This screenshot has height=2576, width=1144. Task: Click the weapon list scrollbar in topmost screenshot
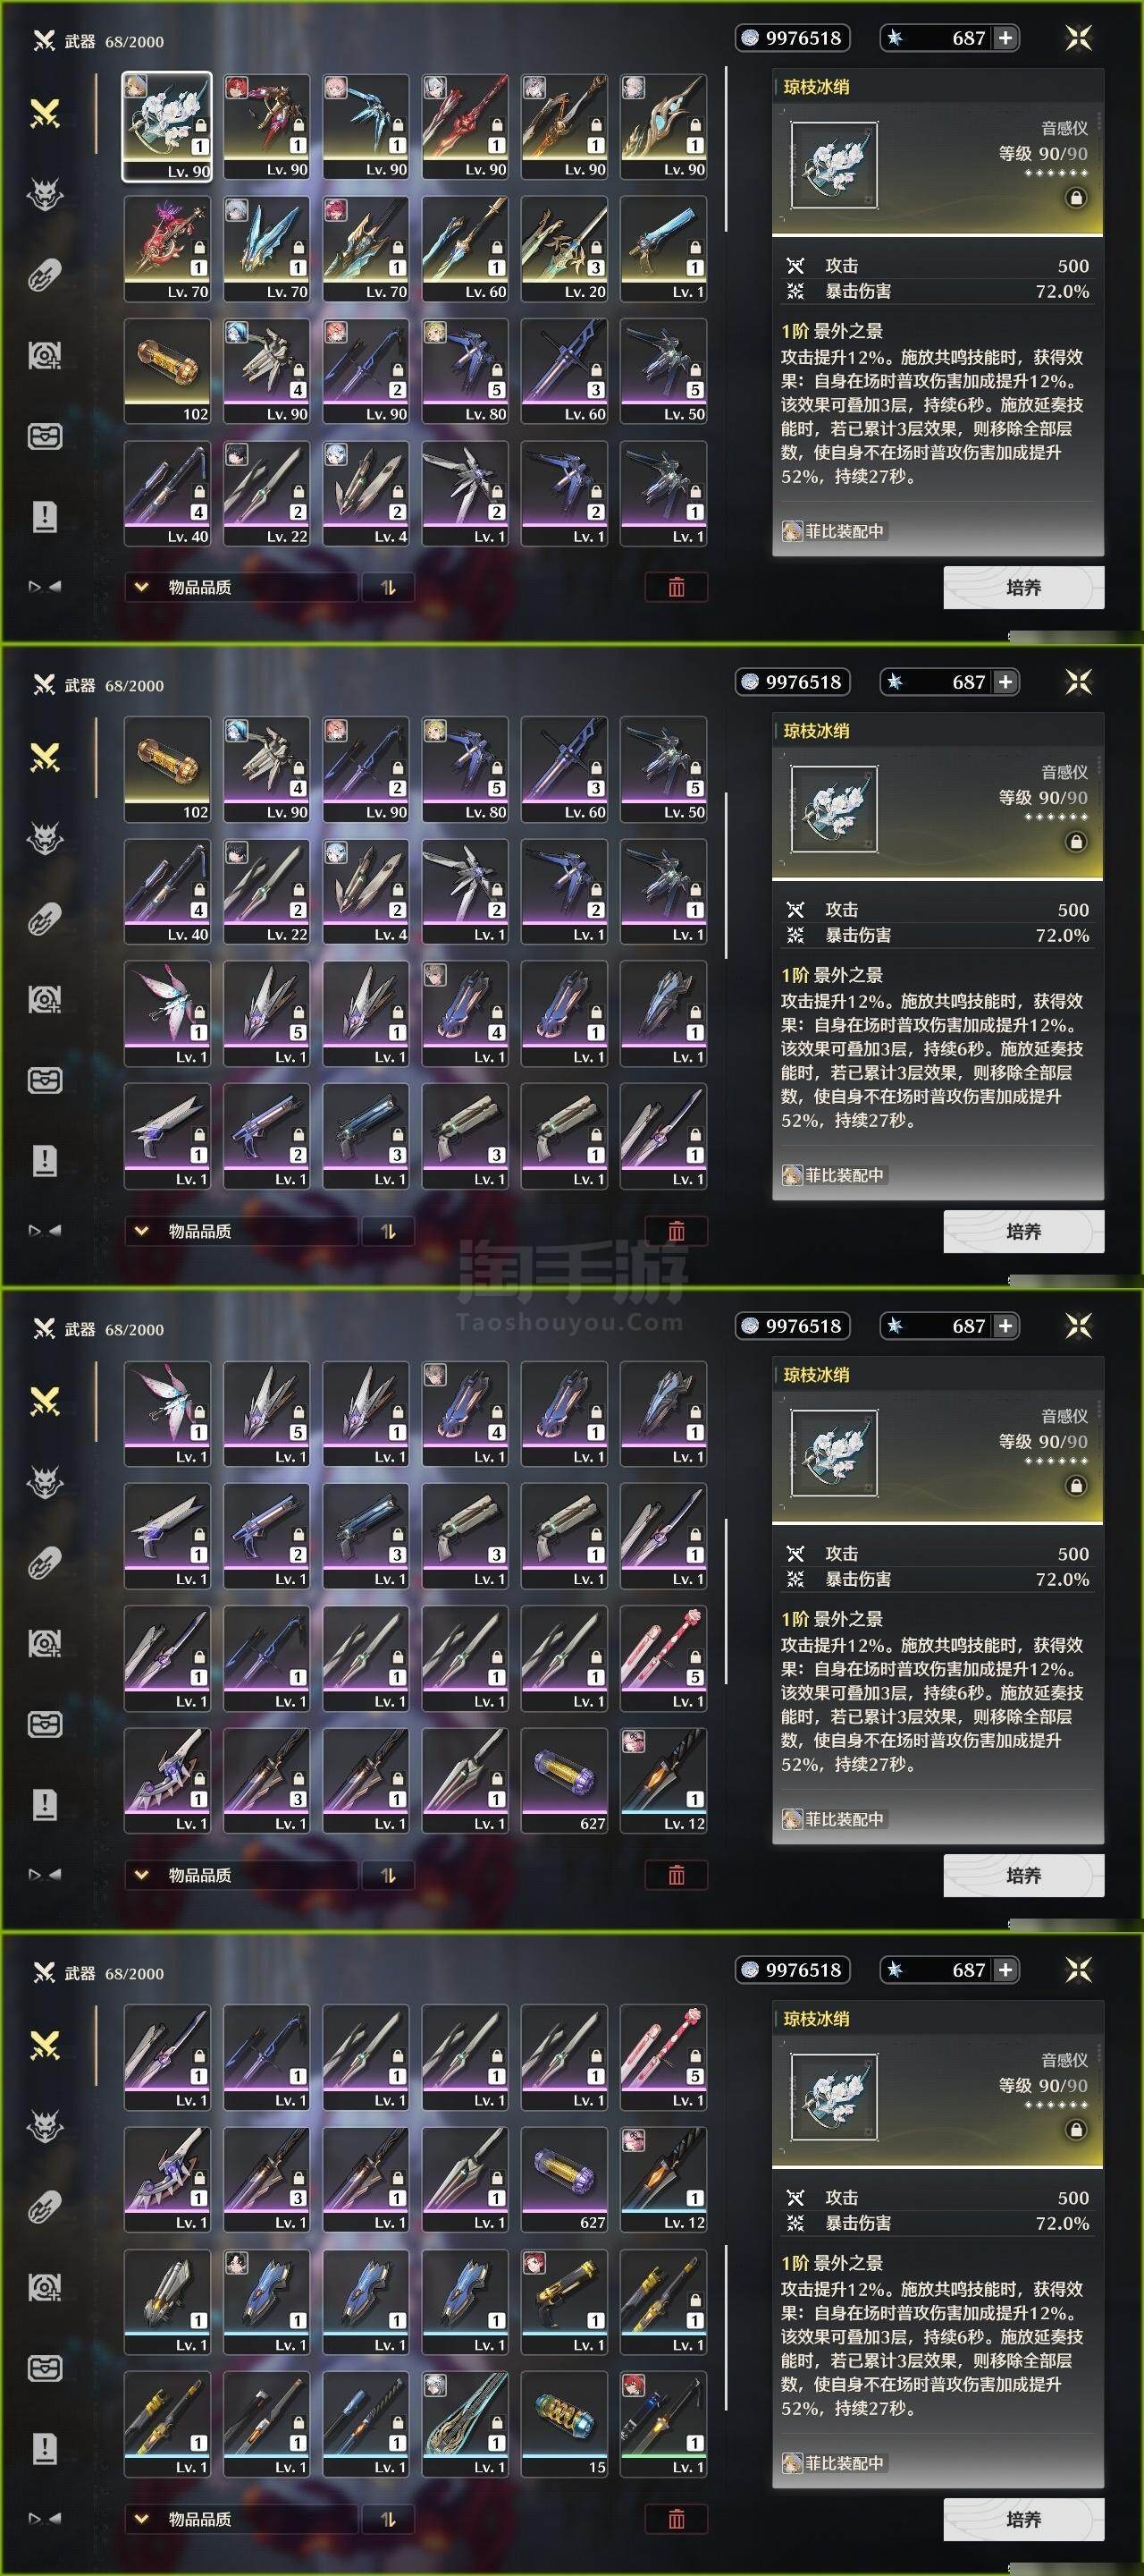click(x=727, y=150)
